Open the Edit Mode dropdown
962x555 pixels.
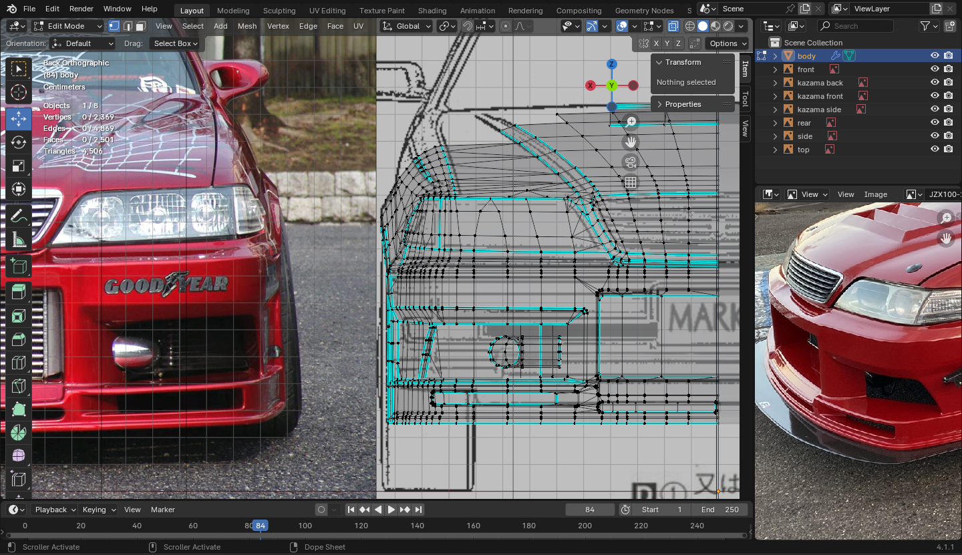click(68, 26)
